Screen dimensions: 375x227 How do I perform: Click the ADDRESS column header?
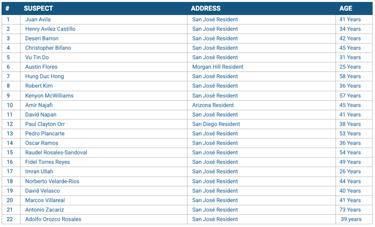206,8
